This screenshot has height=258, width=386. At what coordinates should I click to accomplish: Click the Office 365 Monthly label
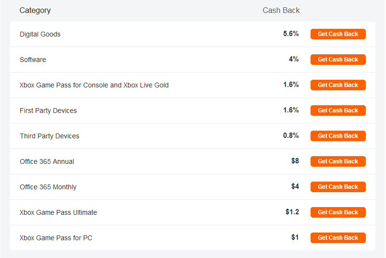pos(48,187)
